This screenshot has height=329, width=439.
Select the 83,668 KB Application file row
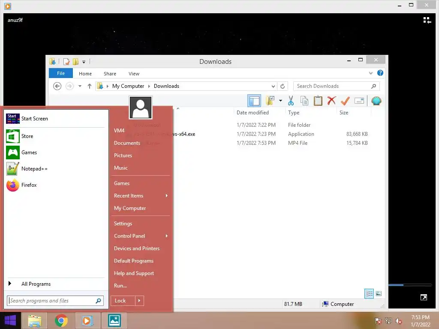pos(271,134)
